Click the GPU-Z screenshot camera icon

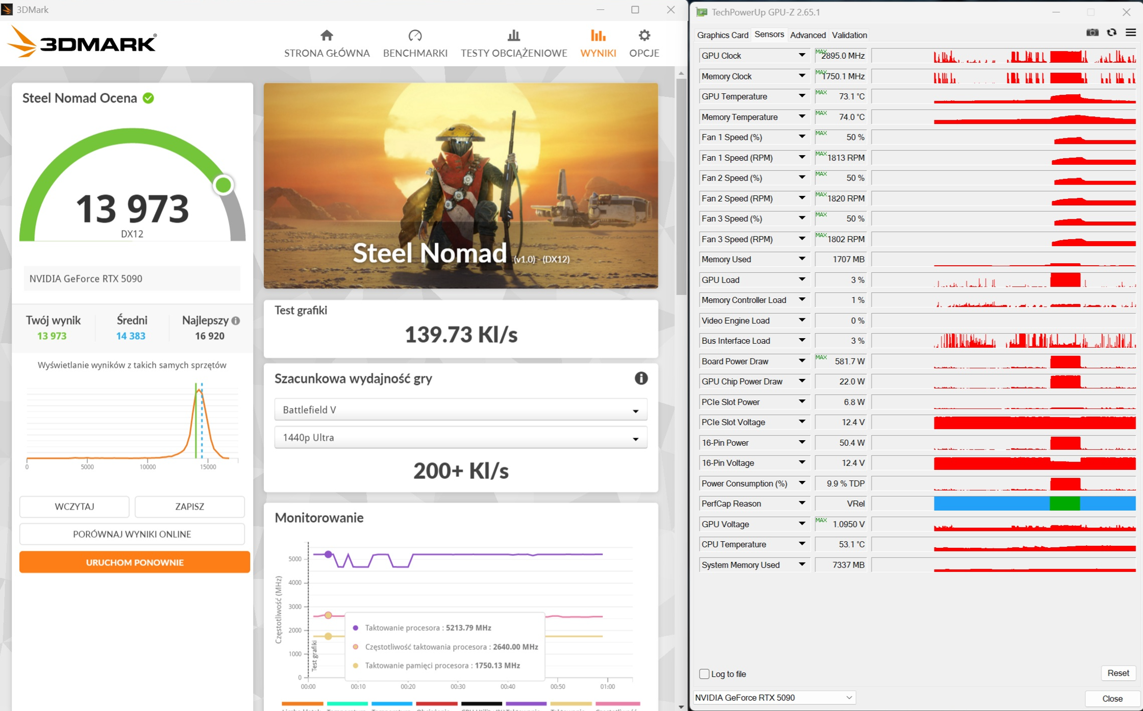click(1092, 33)
